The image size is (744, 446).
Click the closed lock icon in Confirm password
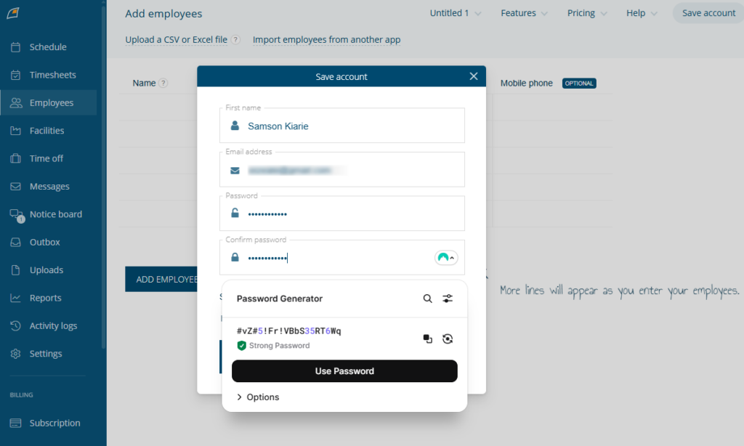click(x=235, y=257)
